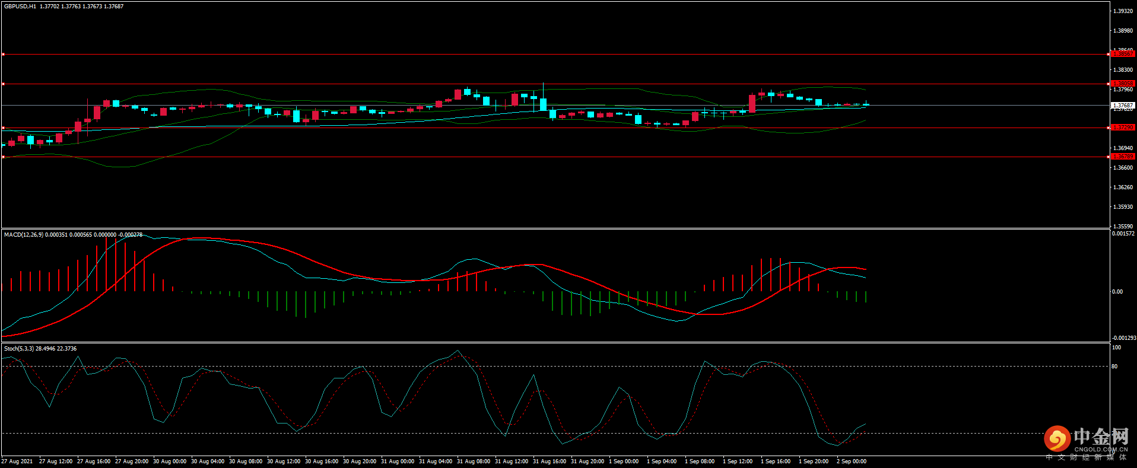Click the 1.38300 price axis label

(x=1123, y=70)
